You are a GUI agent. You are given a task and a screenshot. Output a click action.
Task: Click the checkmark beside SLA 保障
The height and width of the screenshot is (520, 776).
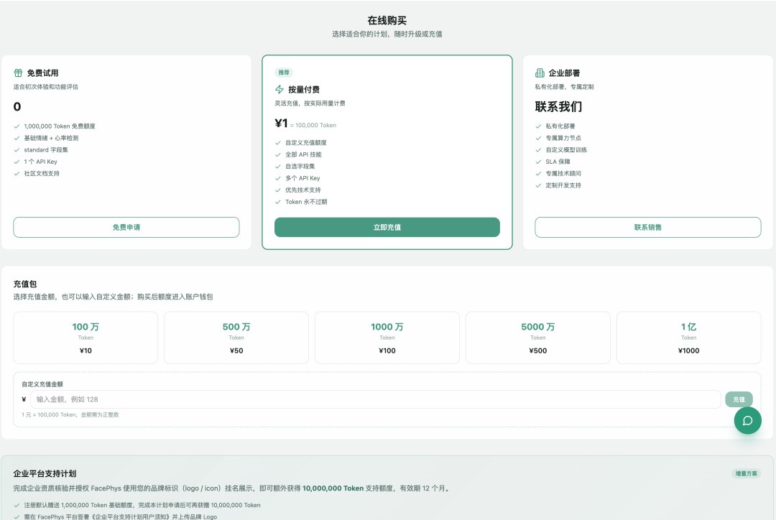[x=538, y=162]
